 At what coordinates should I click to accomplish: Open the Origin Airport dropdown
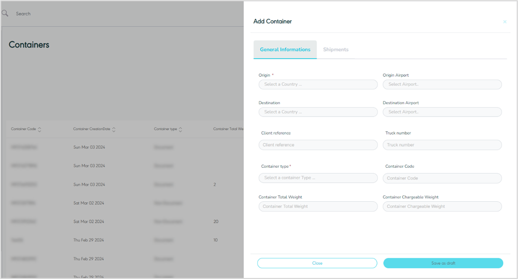[442, 84]
